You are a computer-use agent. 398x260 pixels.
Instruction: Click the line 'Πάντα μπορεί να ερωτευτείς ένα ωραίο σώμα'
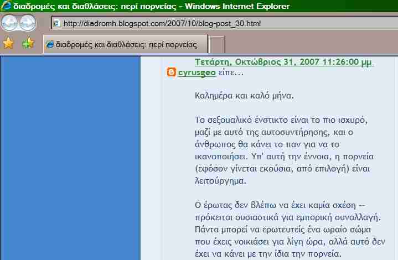tap(283, 230)
